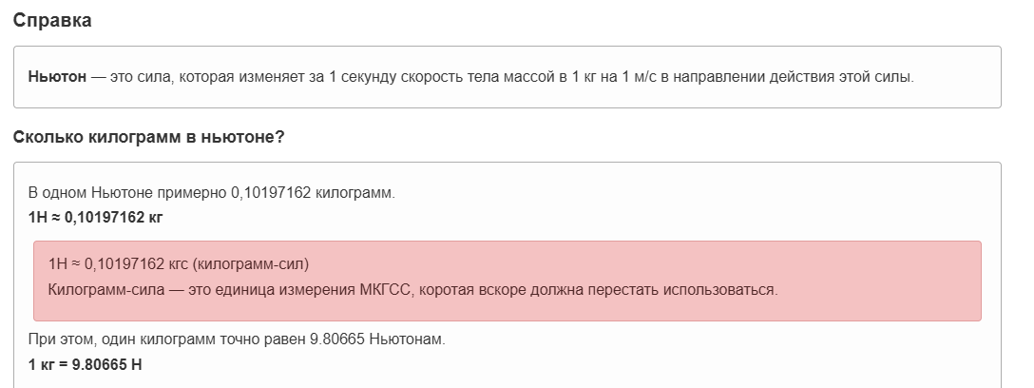Select the bold word "Ньютон" in the definition
1034x388 pixels.
click(57, 76)
